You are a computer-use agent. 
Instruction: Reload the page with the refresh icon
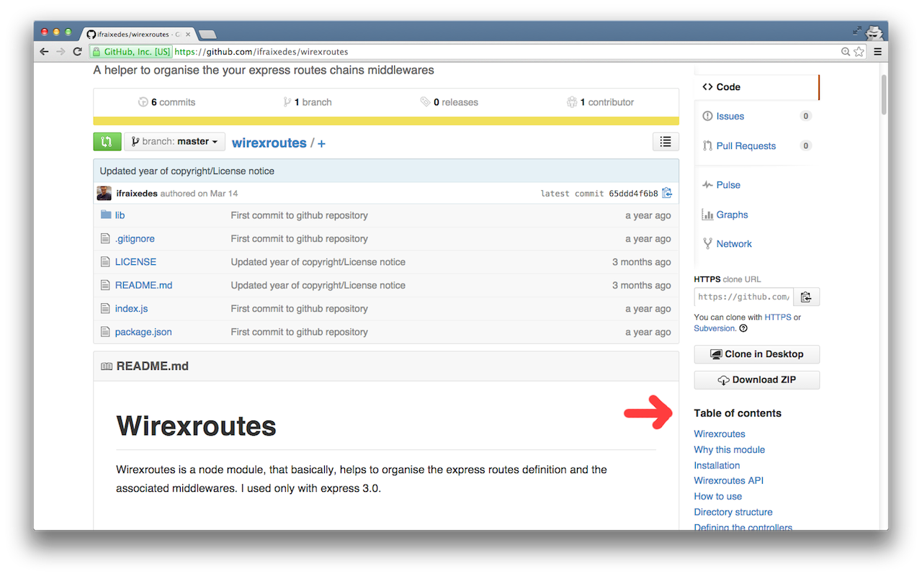[77, 52]
